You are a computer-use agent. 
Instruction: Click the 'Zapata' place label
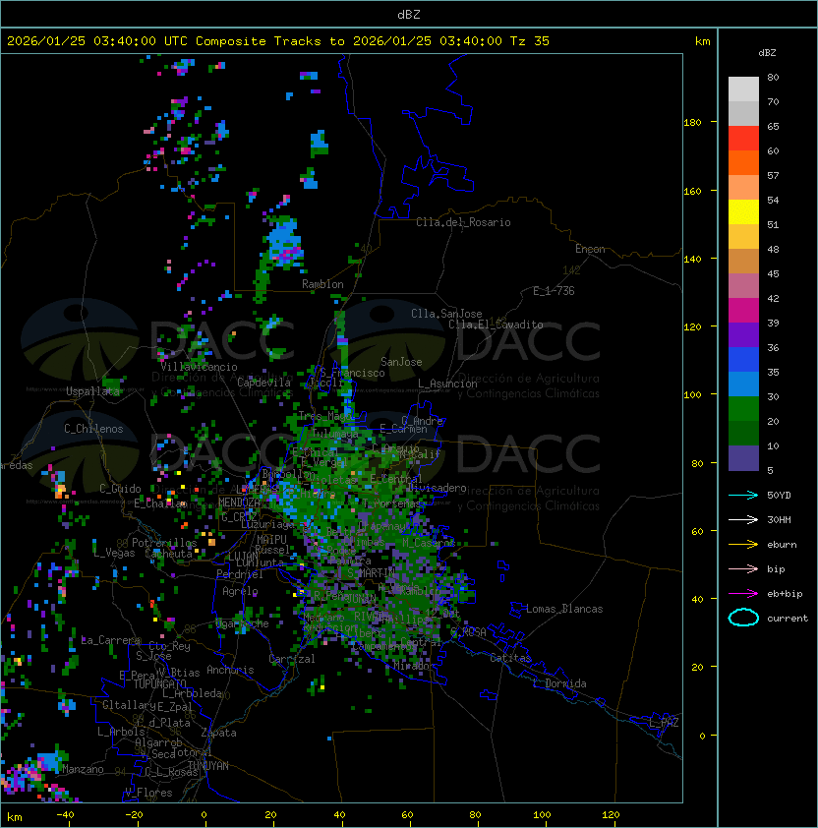pos(218,733)
